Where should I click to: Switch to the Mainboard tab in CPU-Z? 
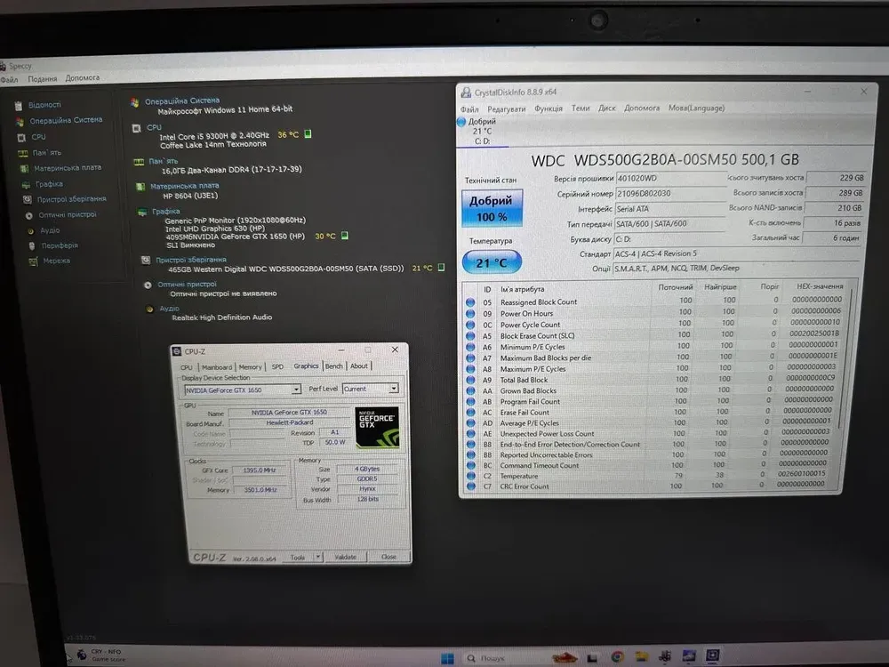click(216, 366)
